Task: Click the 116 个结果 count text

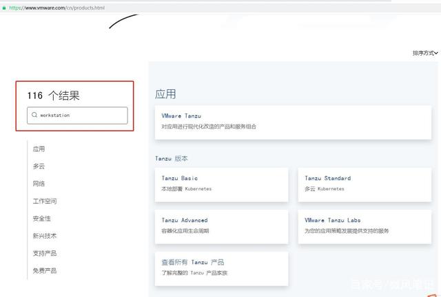Action: click(54, 96)
